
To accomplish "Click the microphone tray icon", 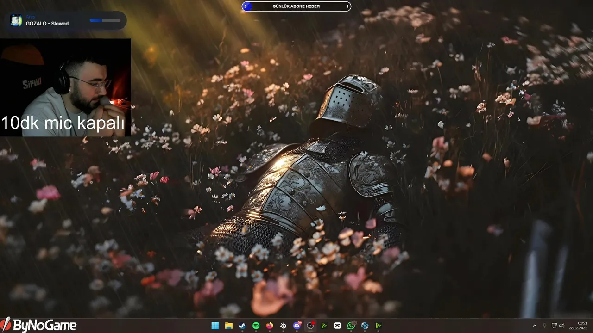I will (544, 326).
